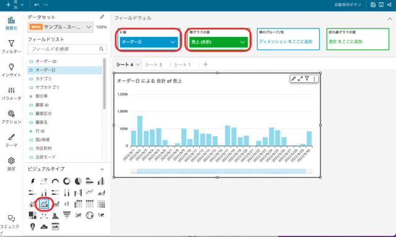Choose the funnel chart visual type
This screenshot has width=396, height=237.
[67, 215]
